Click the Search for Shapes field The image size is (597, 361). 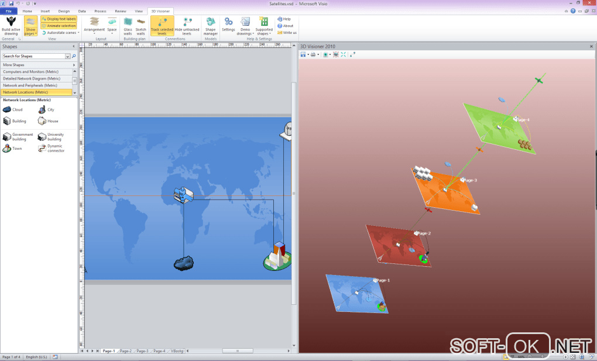tap(33, 56)
